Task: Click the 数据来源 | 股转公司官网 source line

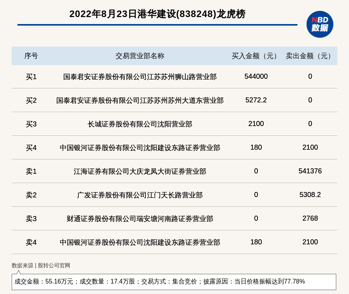Action: point(41,265)
